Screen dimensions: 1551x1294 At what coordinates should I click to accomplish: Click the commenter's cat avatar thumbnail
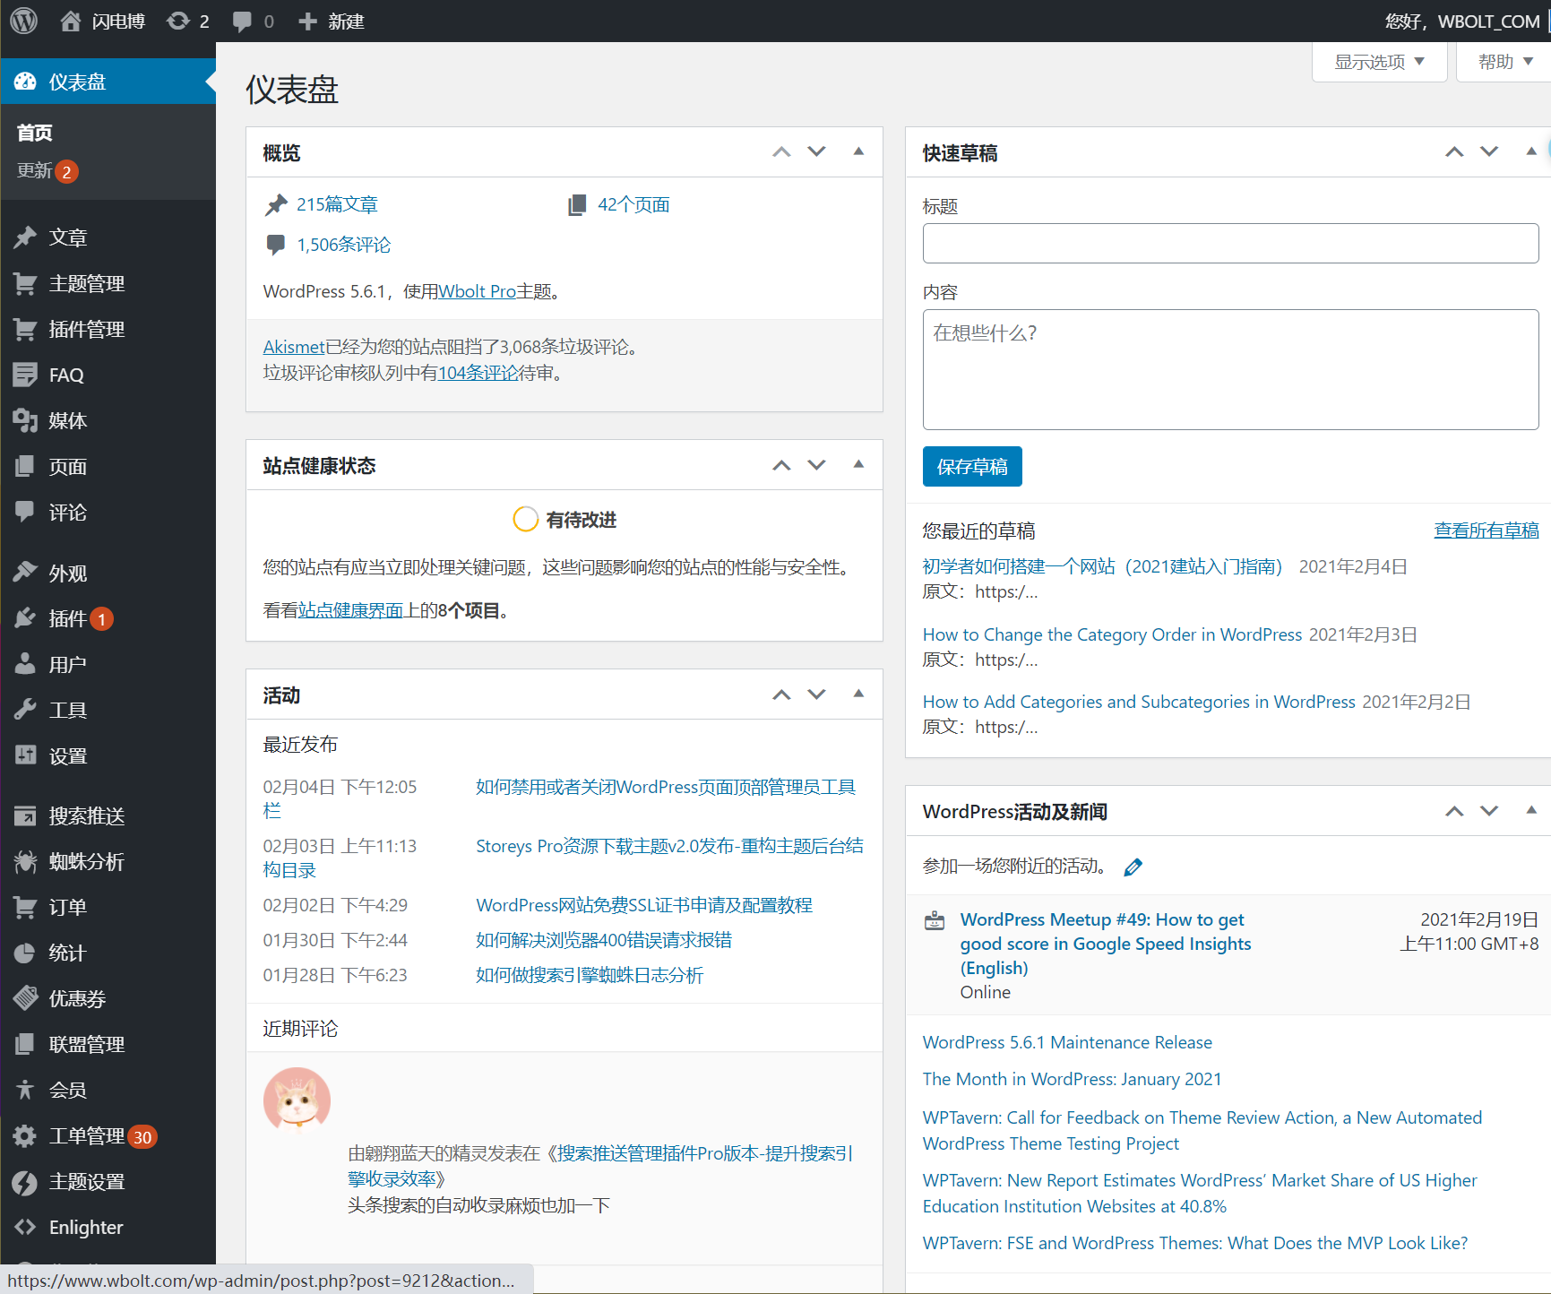click(x=297, y=1100)
